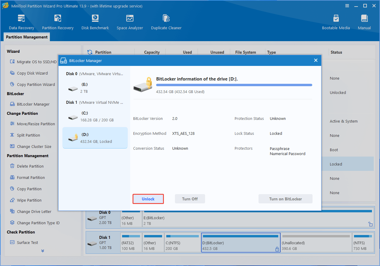Start the Copy Partition Wizard
The width and height of the screenshot is (380, 266).
point(32,84)
